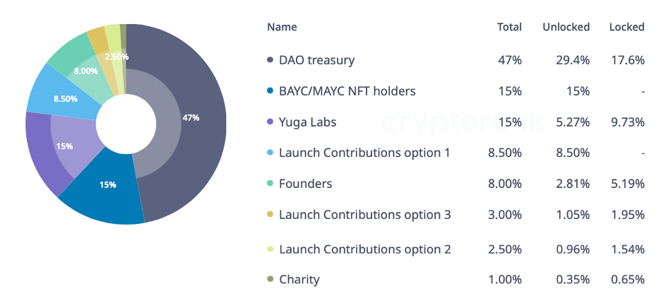Select the Launch Contributions option 2 row label
This screenshot has width=661, height=308.
(x=364, y=249)
